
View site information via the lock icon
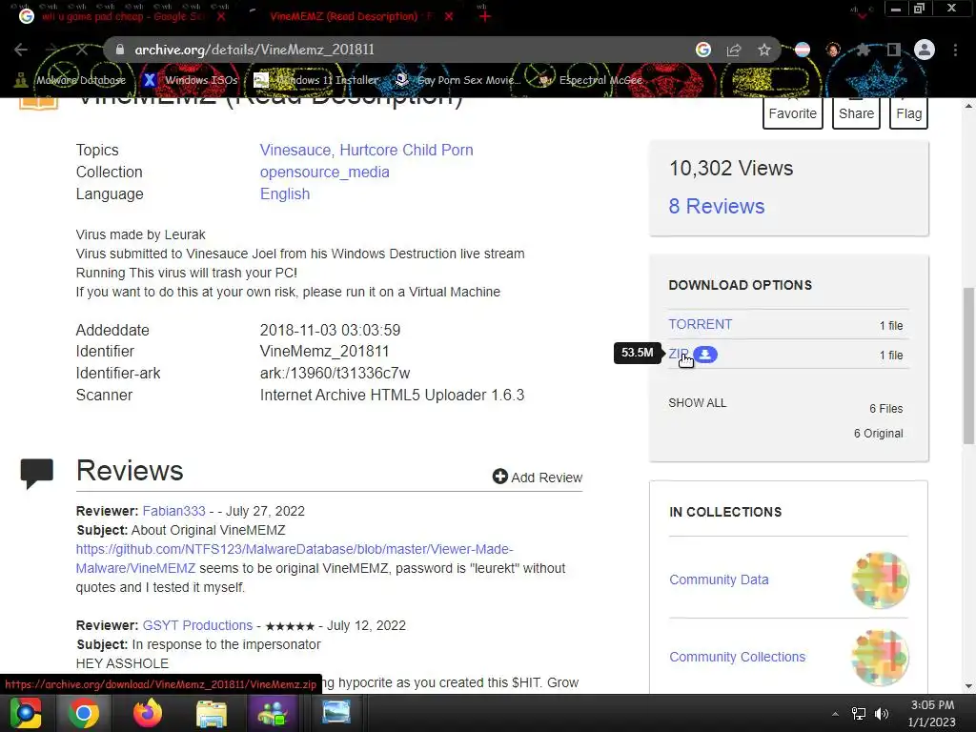[x=120, y=50]
